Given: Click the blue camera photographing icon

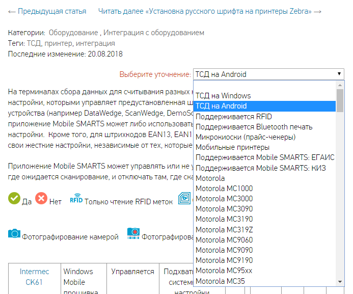Looking at the screenshot, I should click(x=14, y=234).
